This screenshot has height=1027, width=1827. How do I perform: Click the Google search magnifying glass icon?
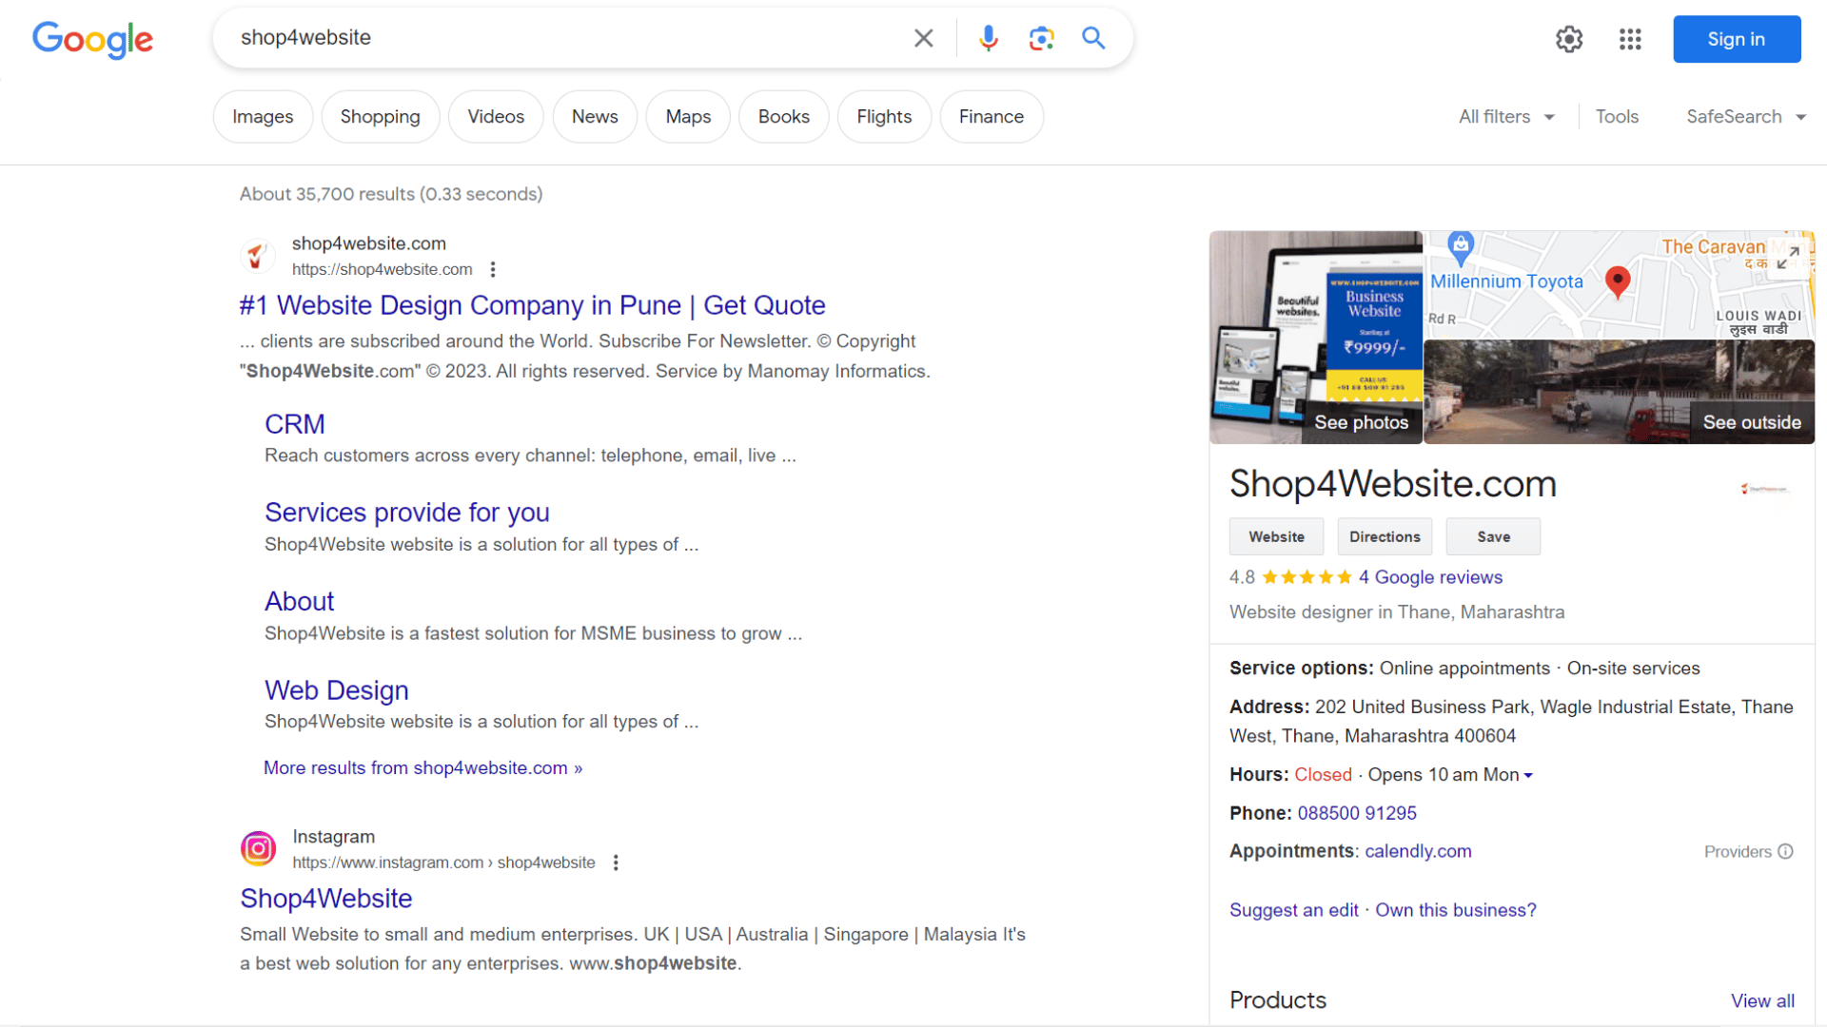(x=1093, y=38)
